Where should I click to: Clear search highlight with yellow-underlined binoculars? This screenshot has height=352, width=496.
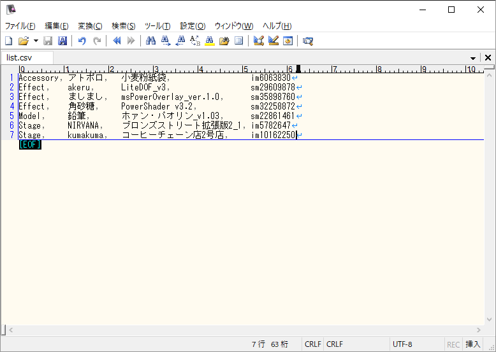209,41
